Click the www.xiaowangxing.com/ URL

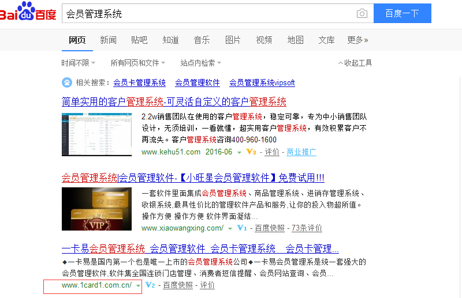[x=182, y=228]
